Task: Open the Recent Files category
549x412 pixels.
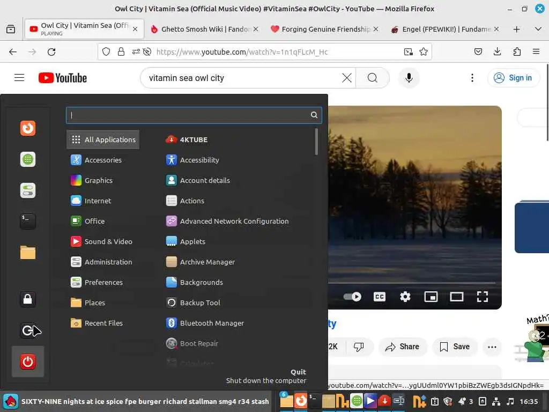Action: tap(103, 323)
